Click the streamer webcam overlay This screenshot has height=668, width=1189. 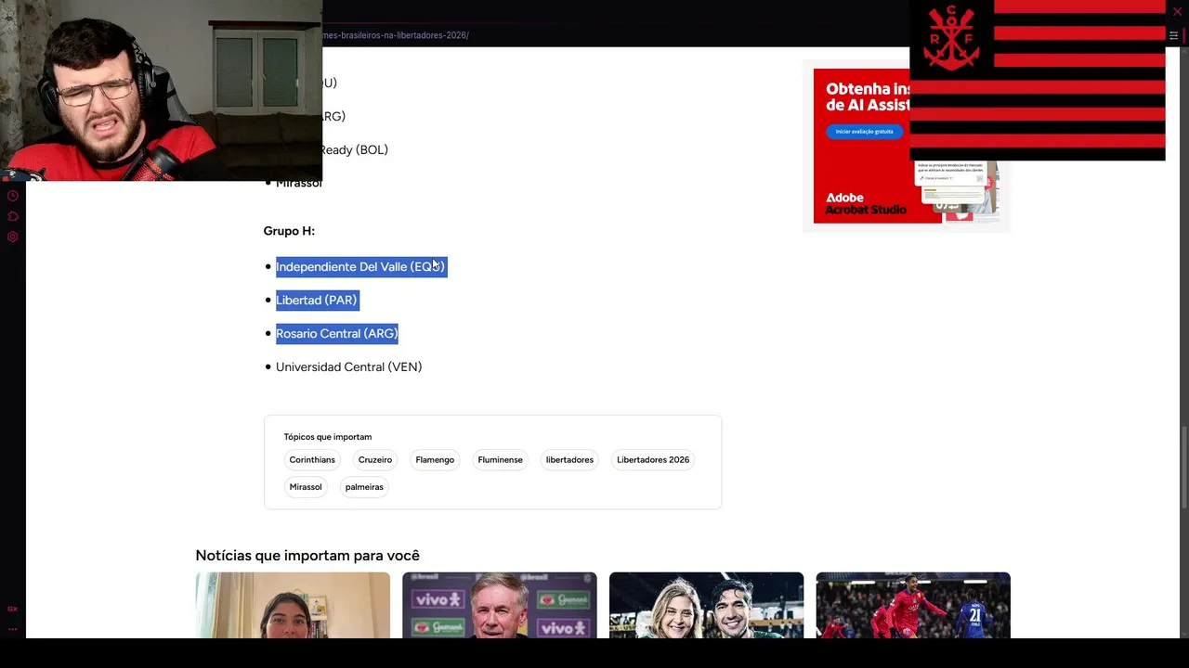pos(161,90)
